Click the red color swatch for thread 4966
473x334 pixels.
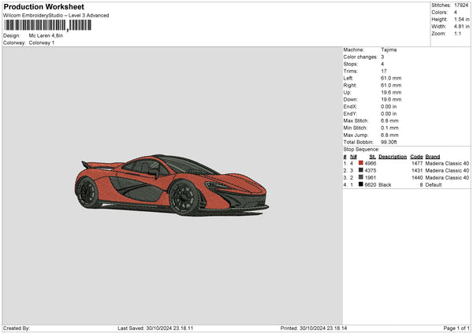[361, 163]
